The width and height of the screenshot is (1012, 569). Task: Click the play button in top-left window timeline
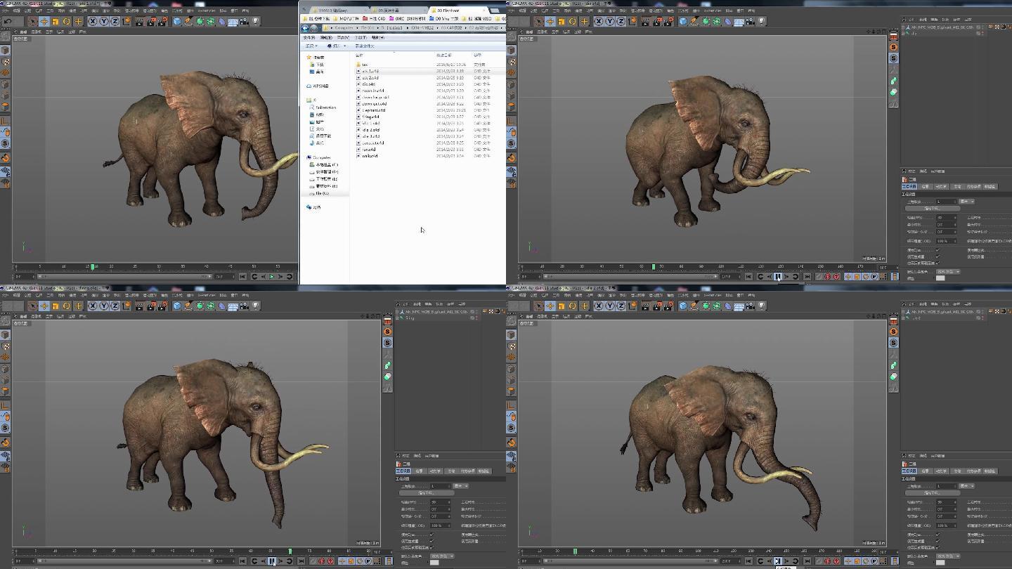pyautogui.click(x=272, y=277)
